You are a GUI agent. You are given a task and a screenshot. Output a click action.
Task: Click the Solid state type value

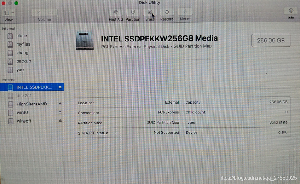(278, 122)
